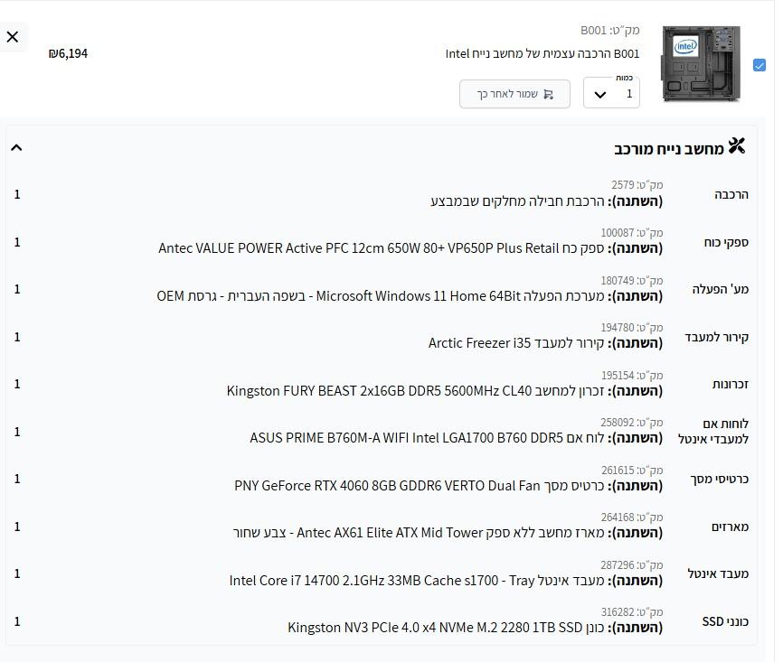
Task: Click the כרטיסי מסך category label
Action: pyautogui.click(x=719, y=479)
